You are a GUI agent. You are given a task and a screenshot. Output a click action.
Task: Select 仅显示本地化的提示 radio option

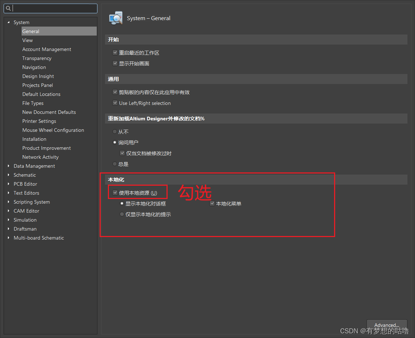tap(122, 214)
